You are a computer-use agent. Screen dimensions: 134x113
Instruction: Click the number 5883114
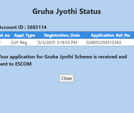point(37,27)
